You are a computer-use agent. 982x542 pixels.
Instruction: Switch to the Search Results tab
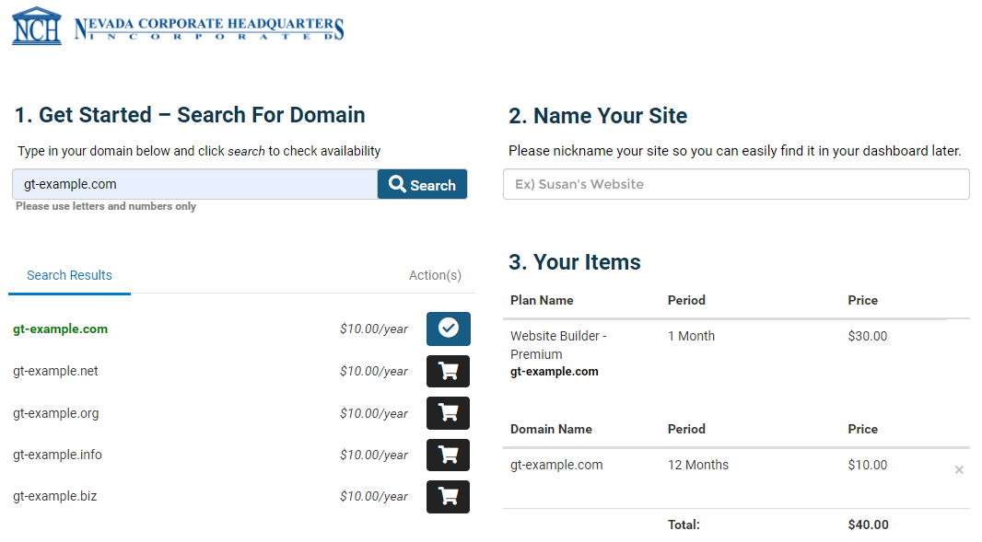[x=69, y=274]
